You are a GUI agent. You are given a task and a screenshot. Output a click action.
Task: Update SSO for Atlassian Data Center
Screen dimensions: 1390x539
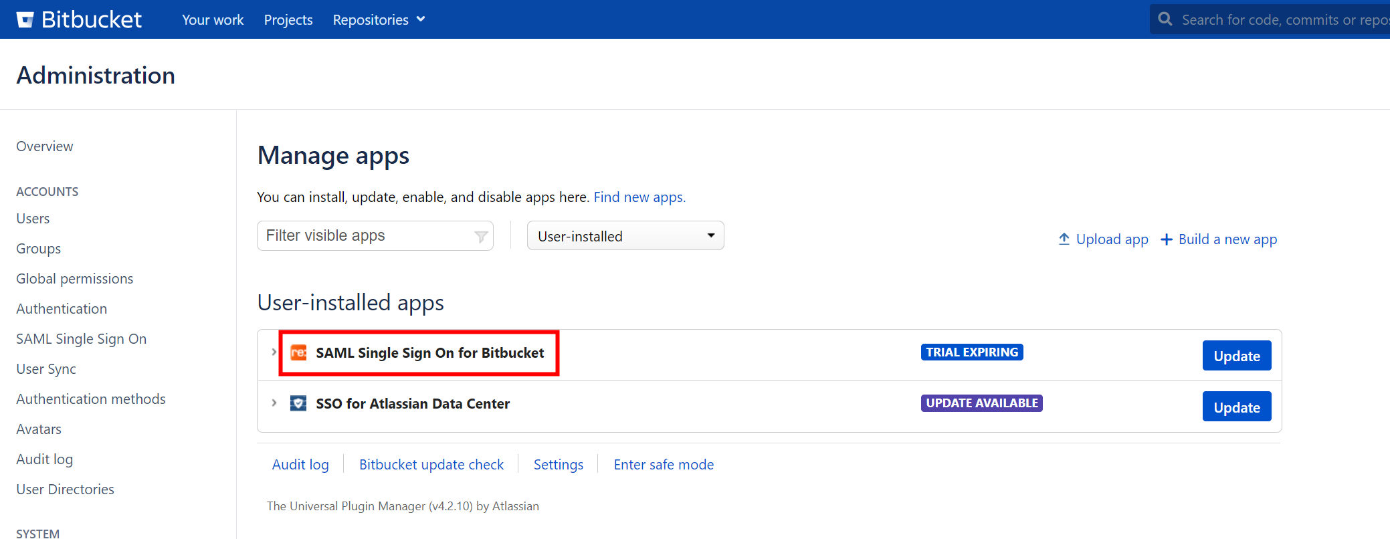pyautogui.click(x=1236, y=407)
